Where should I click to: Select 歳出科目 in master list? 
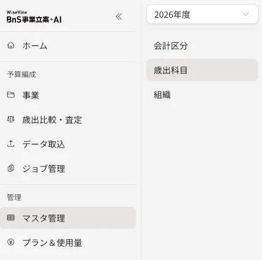[x=202, y=70]
